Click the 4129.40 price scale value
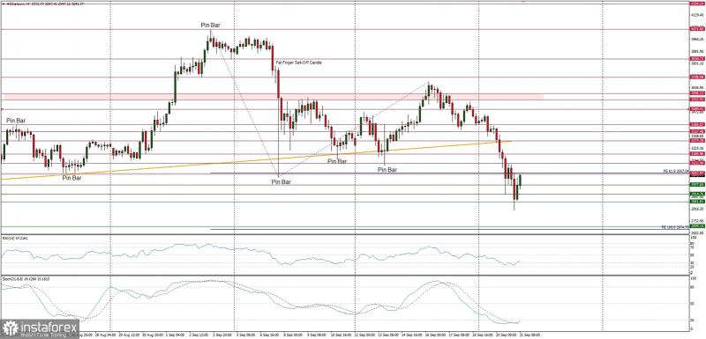 pos(696,15)
